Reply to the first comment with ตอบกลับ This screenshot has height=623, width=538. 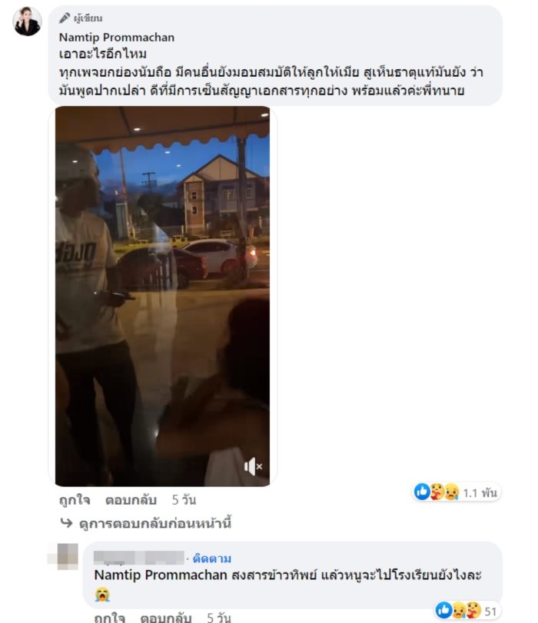pos(131,500)
